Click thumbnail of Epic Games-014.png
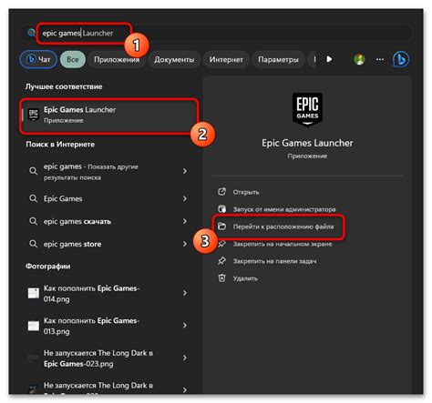The image size is (432, 403). 34,293
